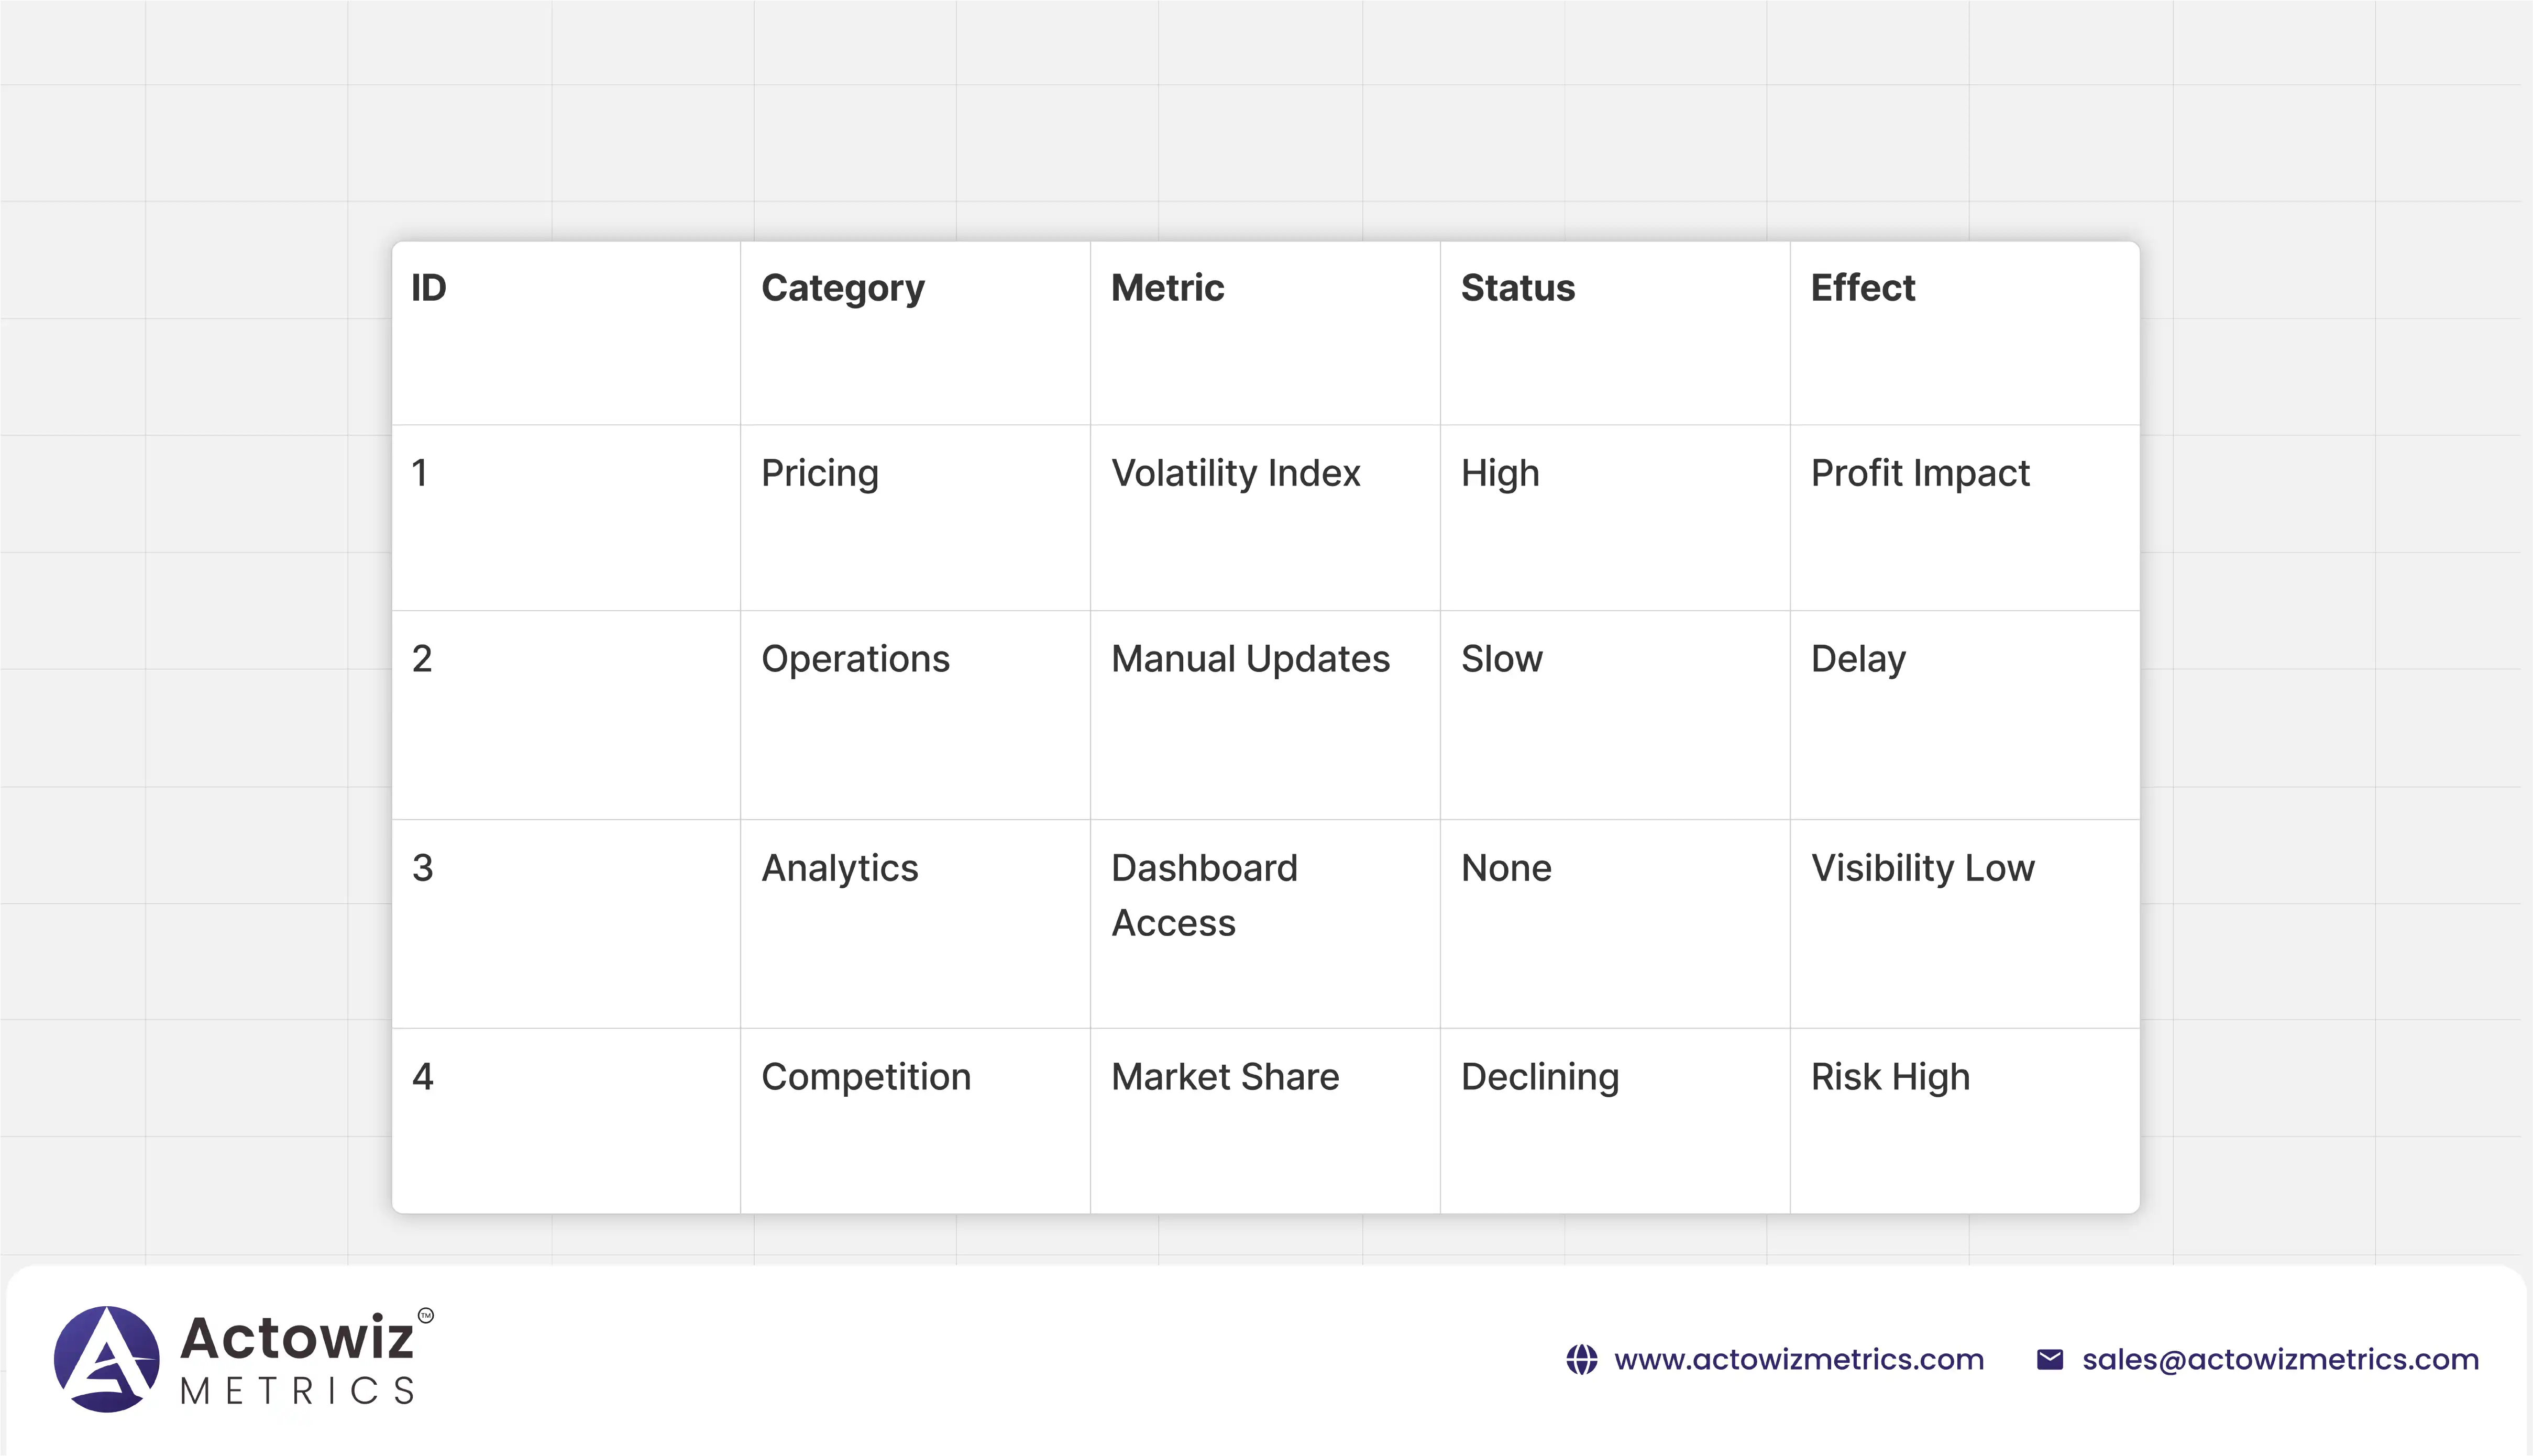This screenshot has width=2533, height=1456.
Task: Click the Actowiz Metrics logo emblem
Action: tap(106, 1359)
